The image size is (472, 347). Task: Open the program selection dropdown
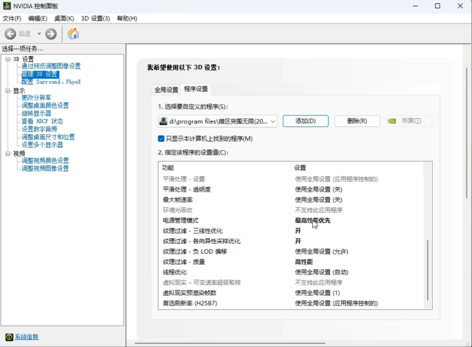click(218, 121)
